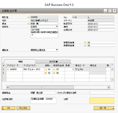Click the 移動先倉庫 field showing 01
118x113 pixels.
(101, 45)
